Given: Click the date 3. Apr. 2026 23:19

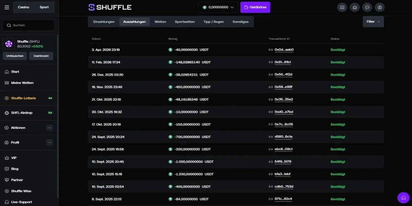Looking at the screenshot, I should coord(106,49).
